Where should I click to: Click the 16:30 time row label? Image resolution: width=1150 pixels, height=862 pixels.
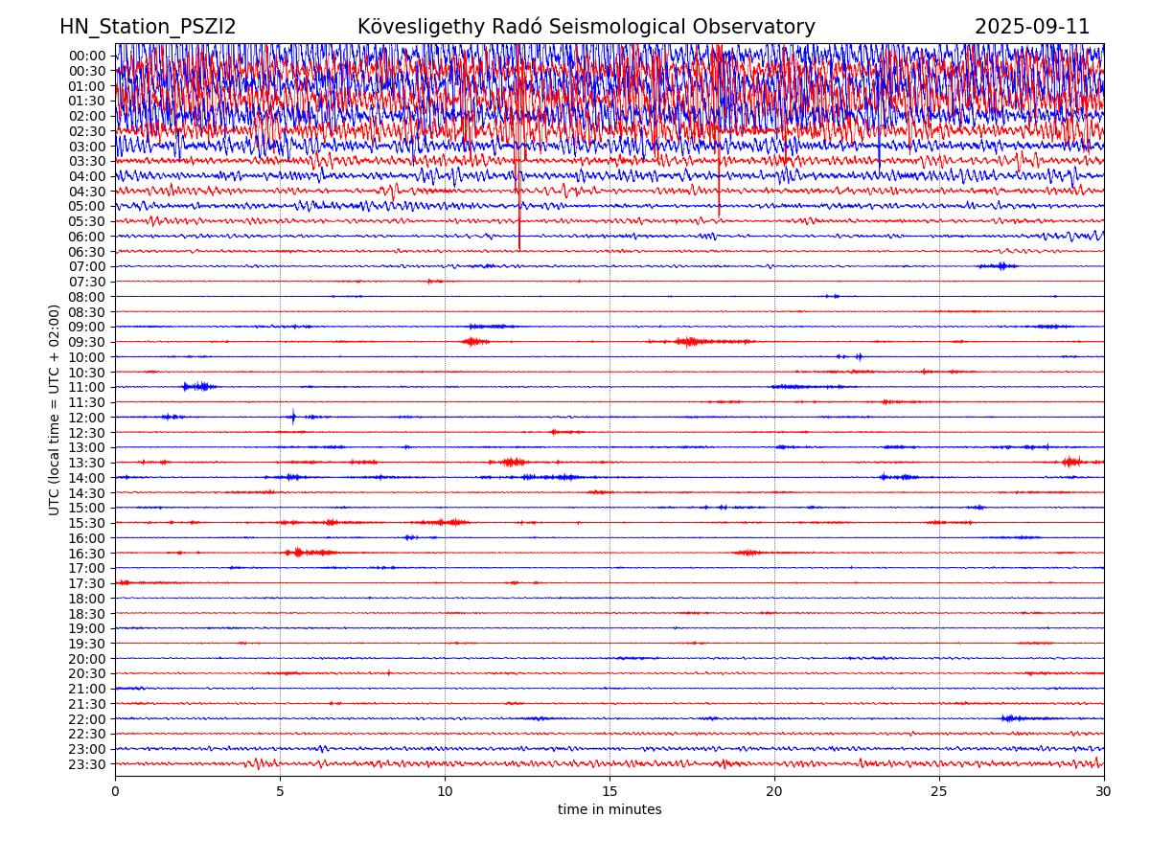[x=87, y=554]
